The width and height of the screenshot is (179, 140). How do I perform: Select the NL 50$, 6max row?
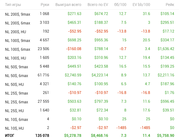[89, 75]
